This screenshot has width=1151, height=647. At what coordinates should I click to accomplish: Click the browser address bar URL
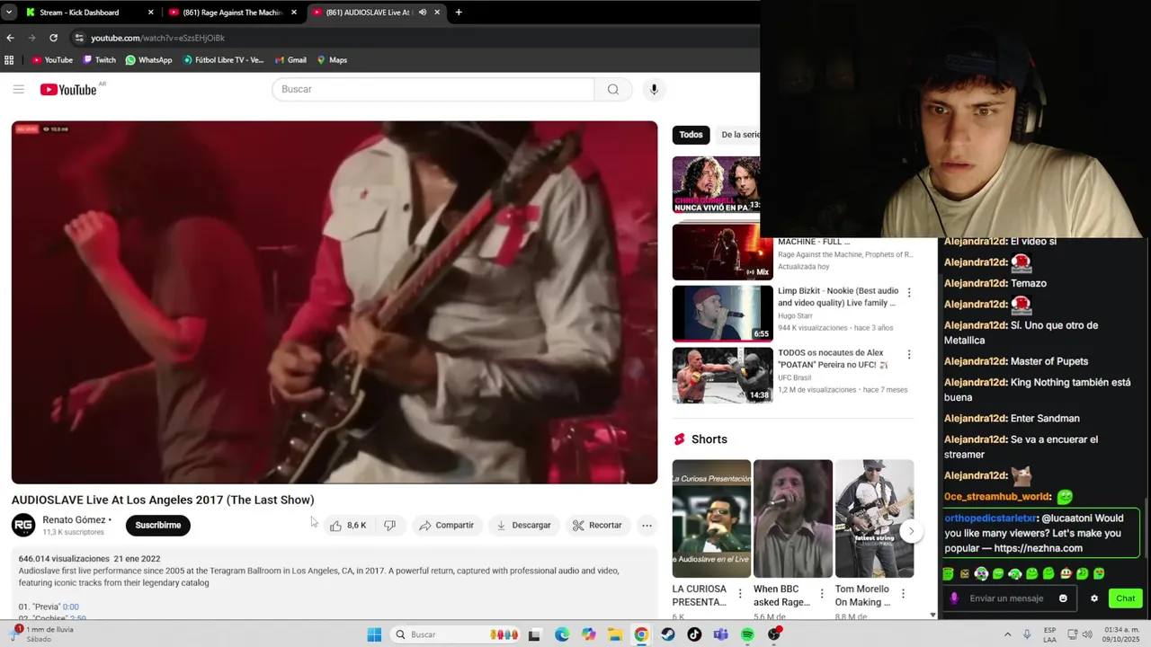pyautogui.click(x=157, y=38)
